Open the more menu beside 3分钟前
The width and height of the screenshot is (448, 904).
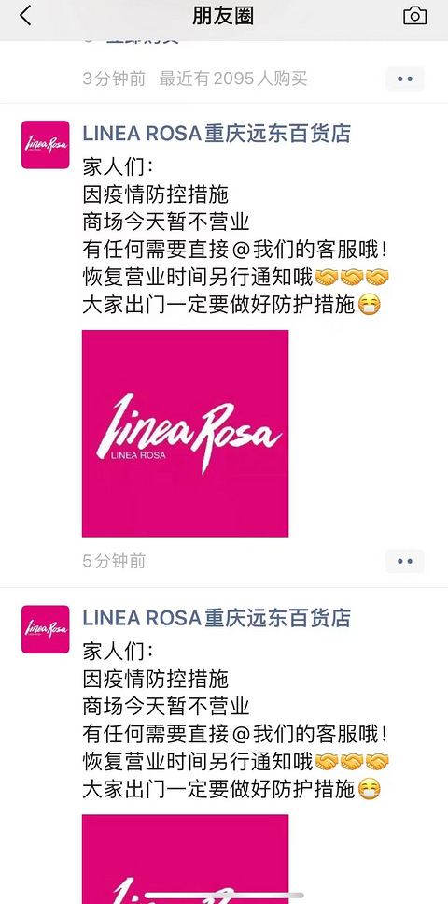pos(405,79)
